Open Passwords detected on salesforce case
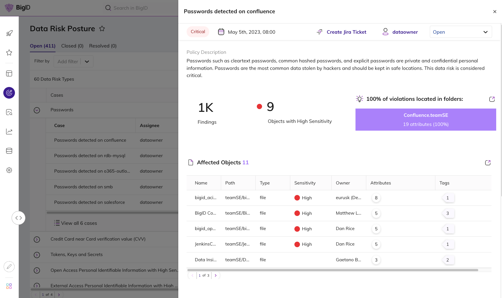The width and height of the screenshot is (502, 298). pos(90,202)
